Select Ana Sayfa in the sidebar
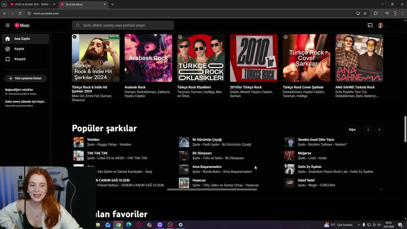 tap(25, 39)
